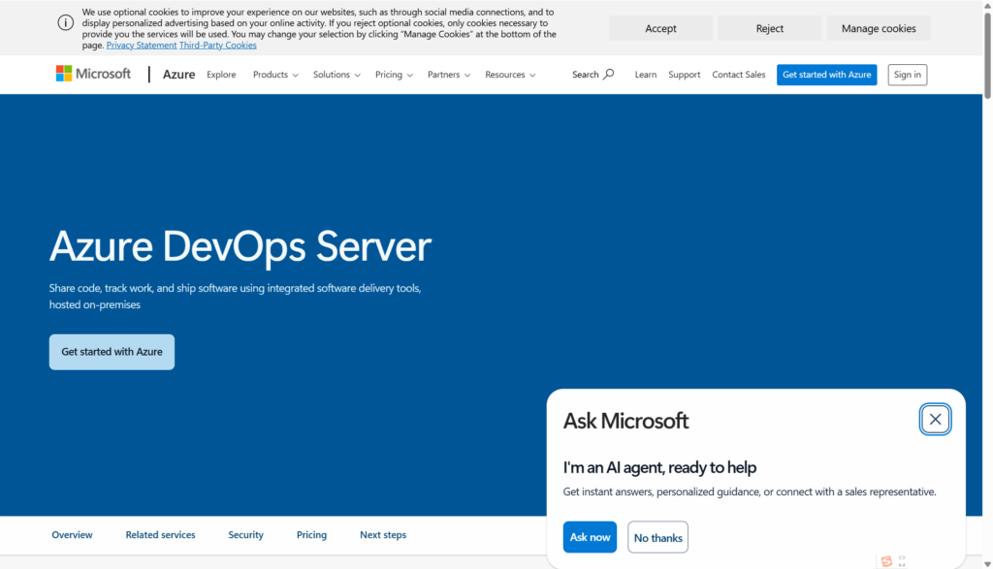The image size is (993, 569).
Task: Click the Microsoft logo
Action: [93, 74]
